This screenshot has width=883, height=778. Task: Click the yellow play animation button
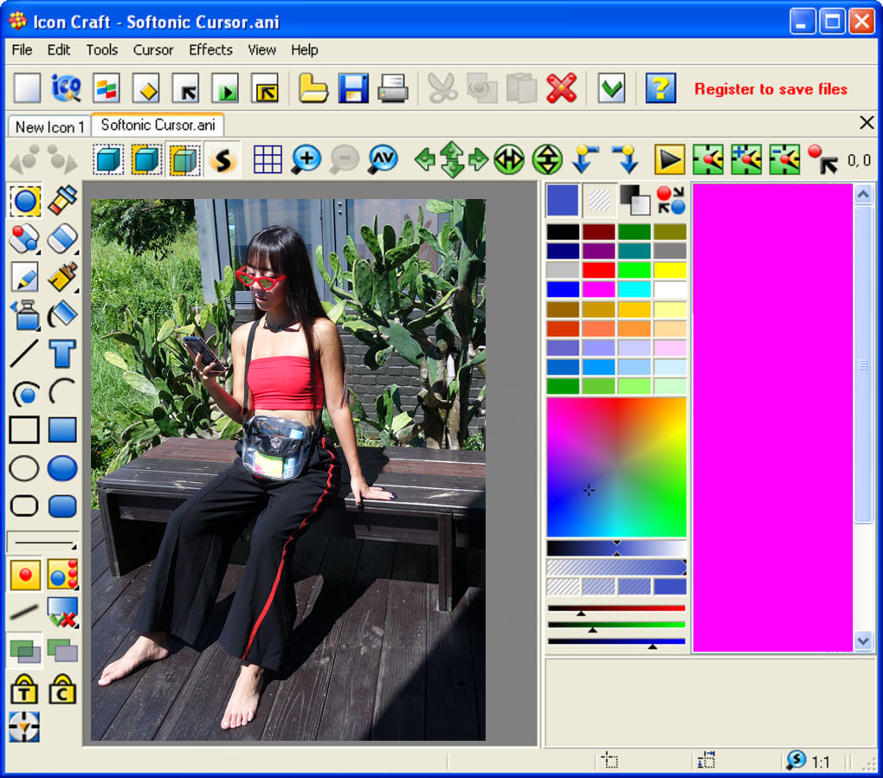click(669, 160)
